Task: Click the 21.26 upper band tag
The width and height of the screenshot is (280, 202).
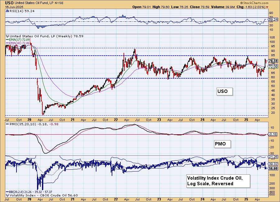Action: coord(273,157)
